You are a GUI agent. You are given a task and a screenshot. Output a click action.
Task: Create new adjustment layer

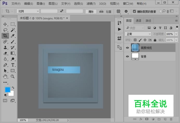click(153, 119)
